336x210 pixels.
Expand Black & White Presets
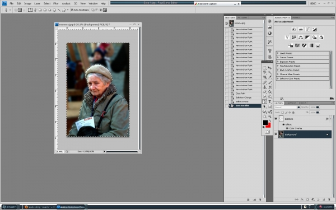point(278,70)
